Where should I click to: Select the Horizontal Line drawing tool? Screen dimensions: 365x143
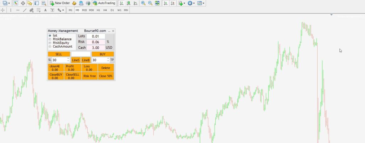[x=18, y=10]
